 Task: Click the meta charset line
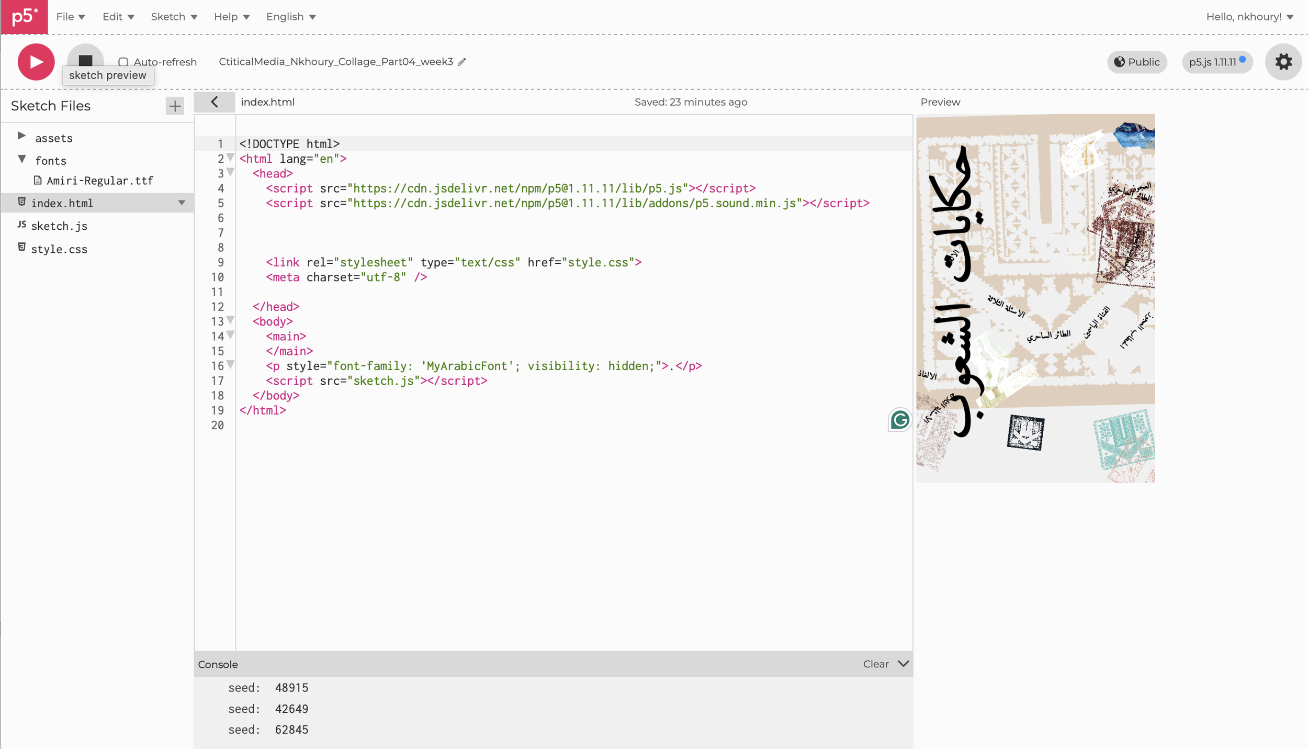click(346, 277)
